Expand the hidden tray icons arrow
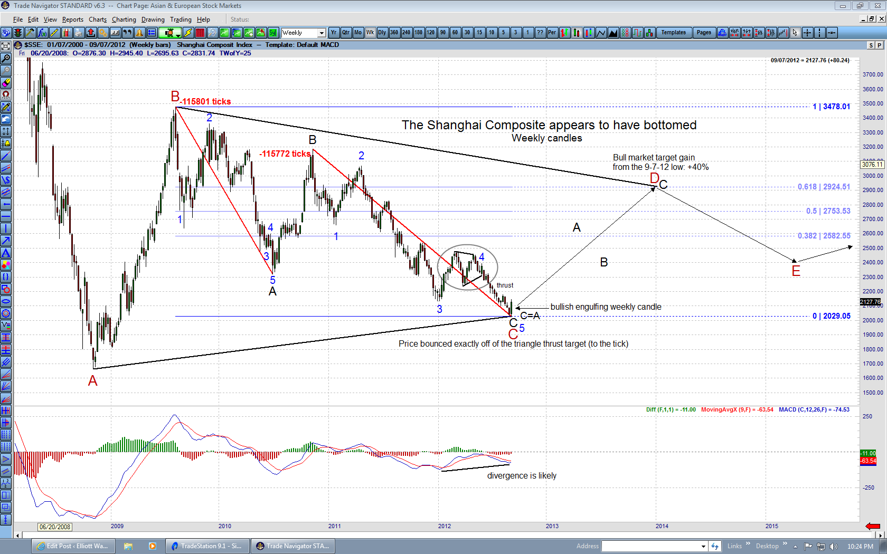 (x=795, y=547)
